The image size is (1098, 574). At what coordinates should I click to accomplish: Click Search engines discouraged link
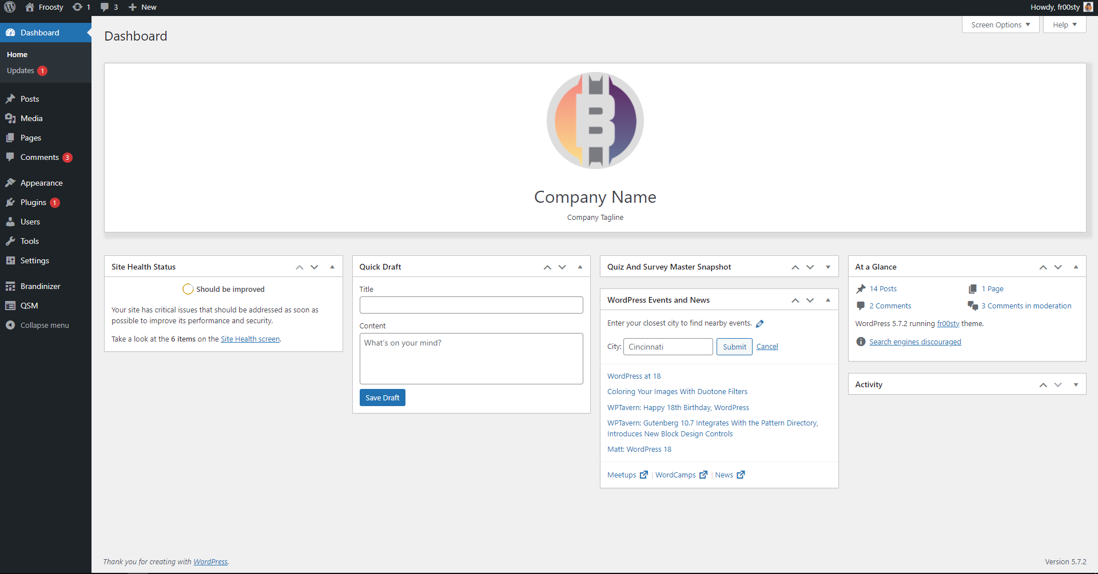[x=915, y=342]
